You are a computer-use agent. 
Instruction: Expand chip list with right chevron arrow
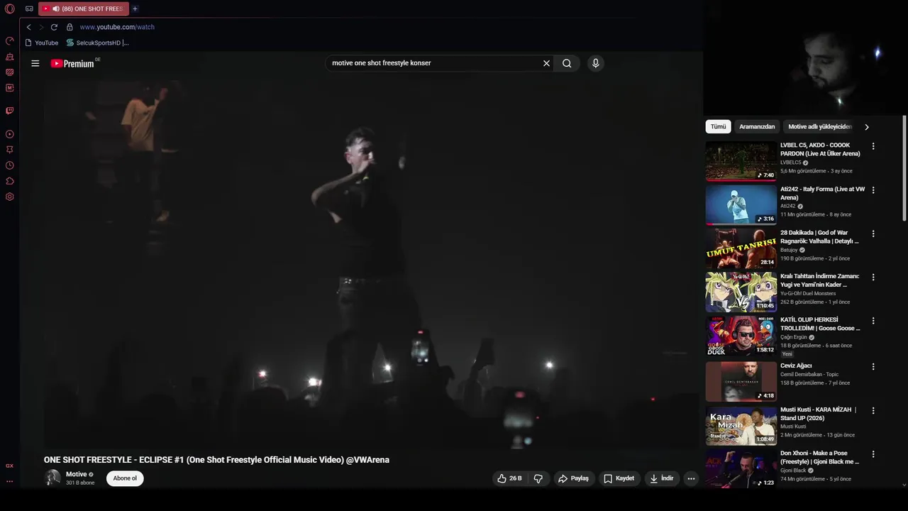pyautogui.click(x=866, y=127)
